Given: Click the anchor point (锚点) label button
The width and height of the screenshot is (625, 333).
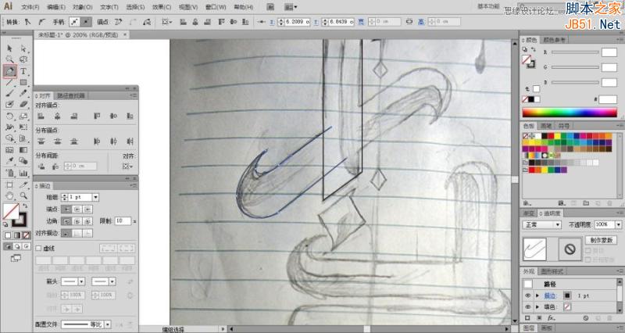Looking at the screenshot, I should [x=103, y=22].
